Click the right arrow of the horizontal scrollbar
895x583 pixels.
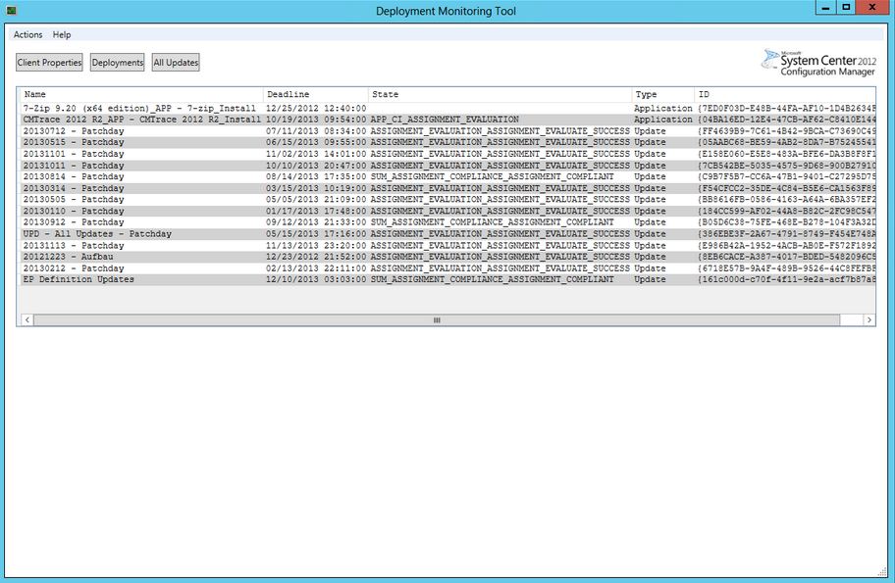pos(869,320)
